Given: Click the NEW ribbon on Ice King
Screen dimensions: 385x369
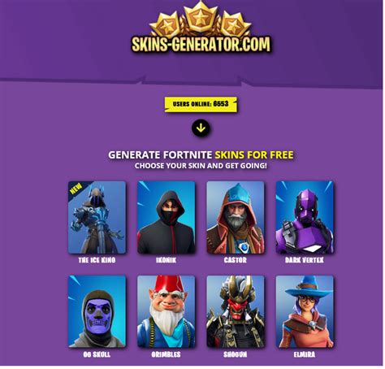Looking at the screenshot, I should (76, 189).
